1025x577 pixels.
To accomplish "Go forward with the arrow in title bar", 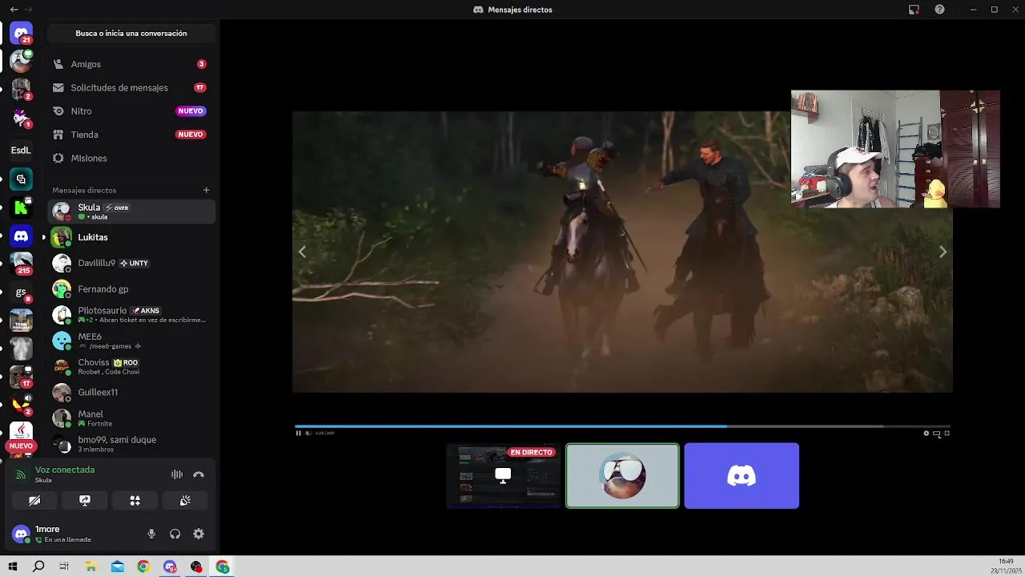I will pos(29,10).
